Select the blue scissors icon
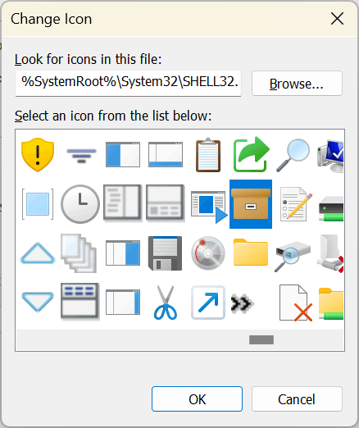The image size is (359, 428). [x=166, y=303]
